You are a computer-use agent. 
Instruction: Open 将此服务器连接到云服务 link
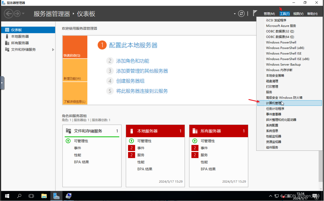pos(142,91)
